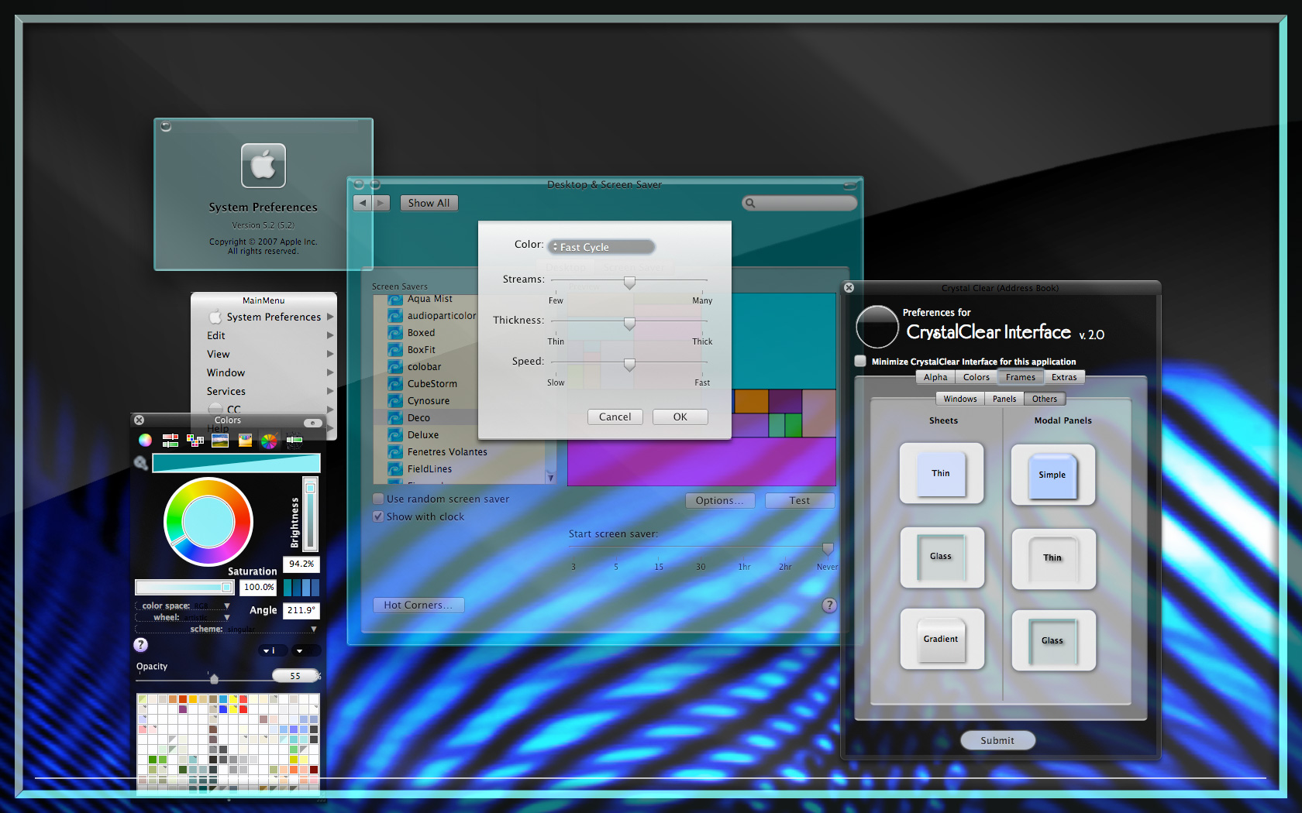Expand the System Preferences submenu arrow
This screenshot has height=813, width=1302.
[330, 317]
